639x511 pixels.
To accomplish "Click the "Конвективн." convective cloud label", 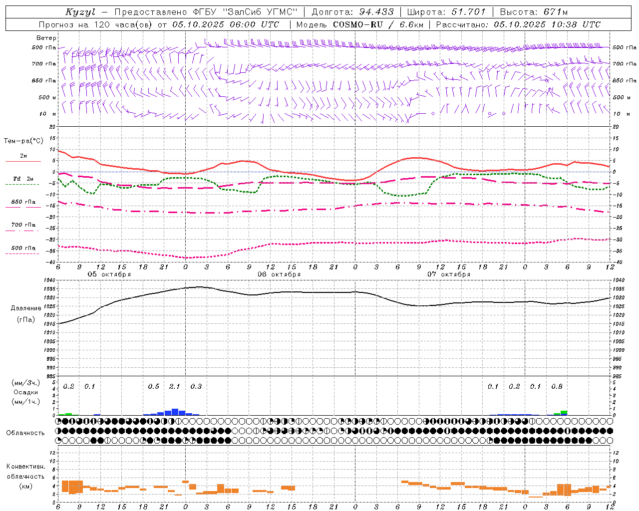I will [x=26, y=467].
